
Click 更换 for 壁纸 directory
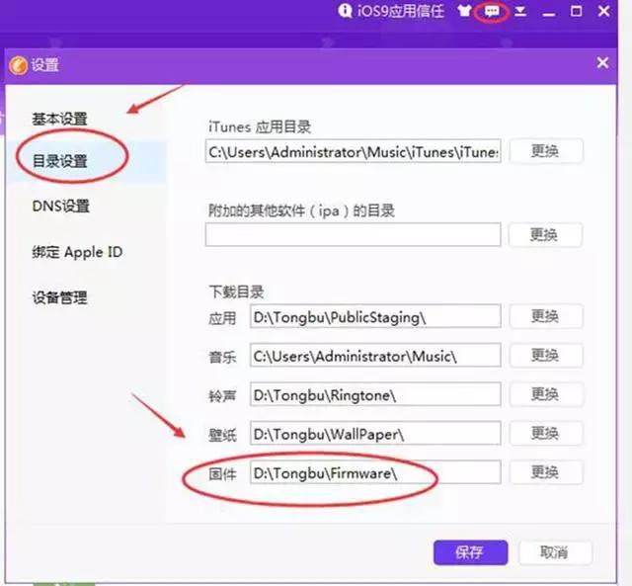546,433
